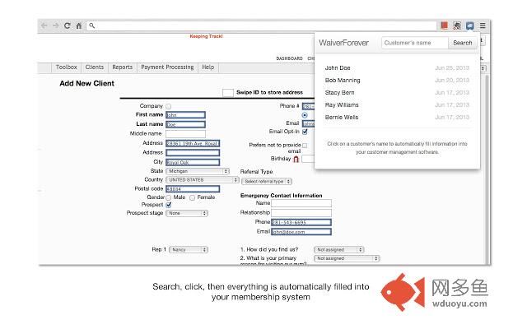Open the Help menu
Image resolution: width=527 pixels, height=329 pixels.
pyautogui.click(x=208, y=67)
